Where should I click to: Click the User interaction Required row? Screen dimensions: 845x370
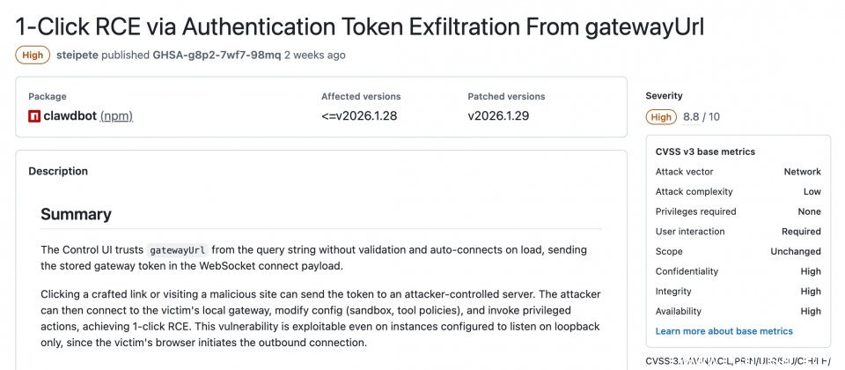click(738, 232)
